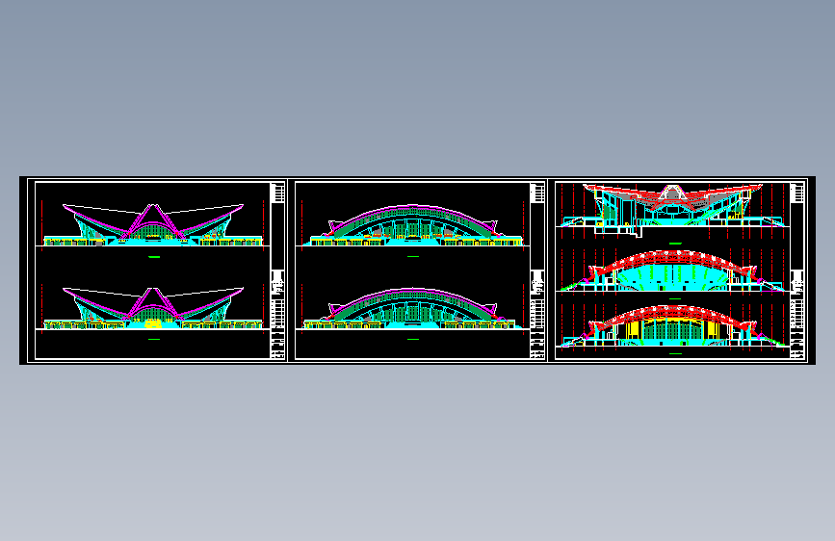Select the top section drawing with the red roof truss
835x541 pixels.
point(673,210)
